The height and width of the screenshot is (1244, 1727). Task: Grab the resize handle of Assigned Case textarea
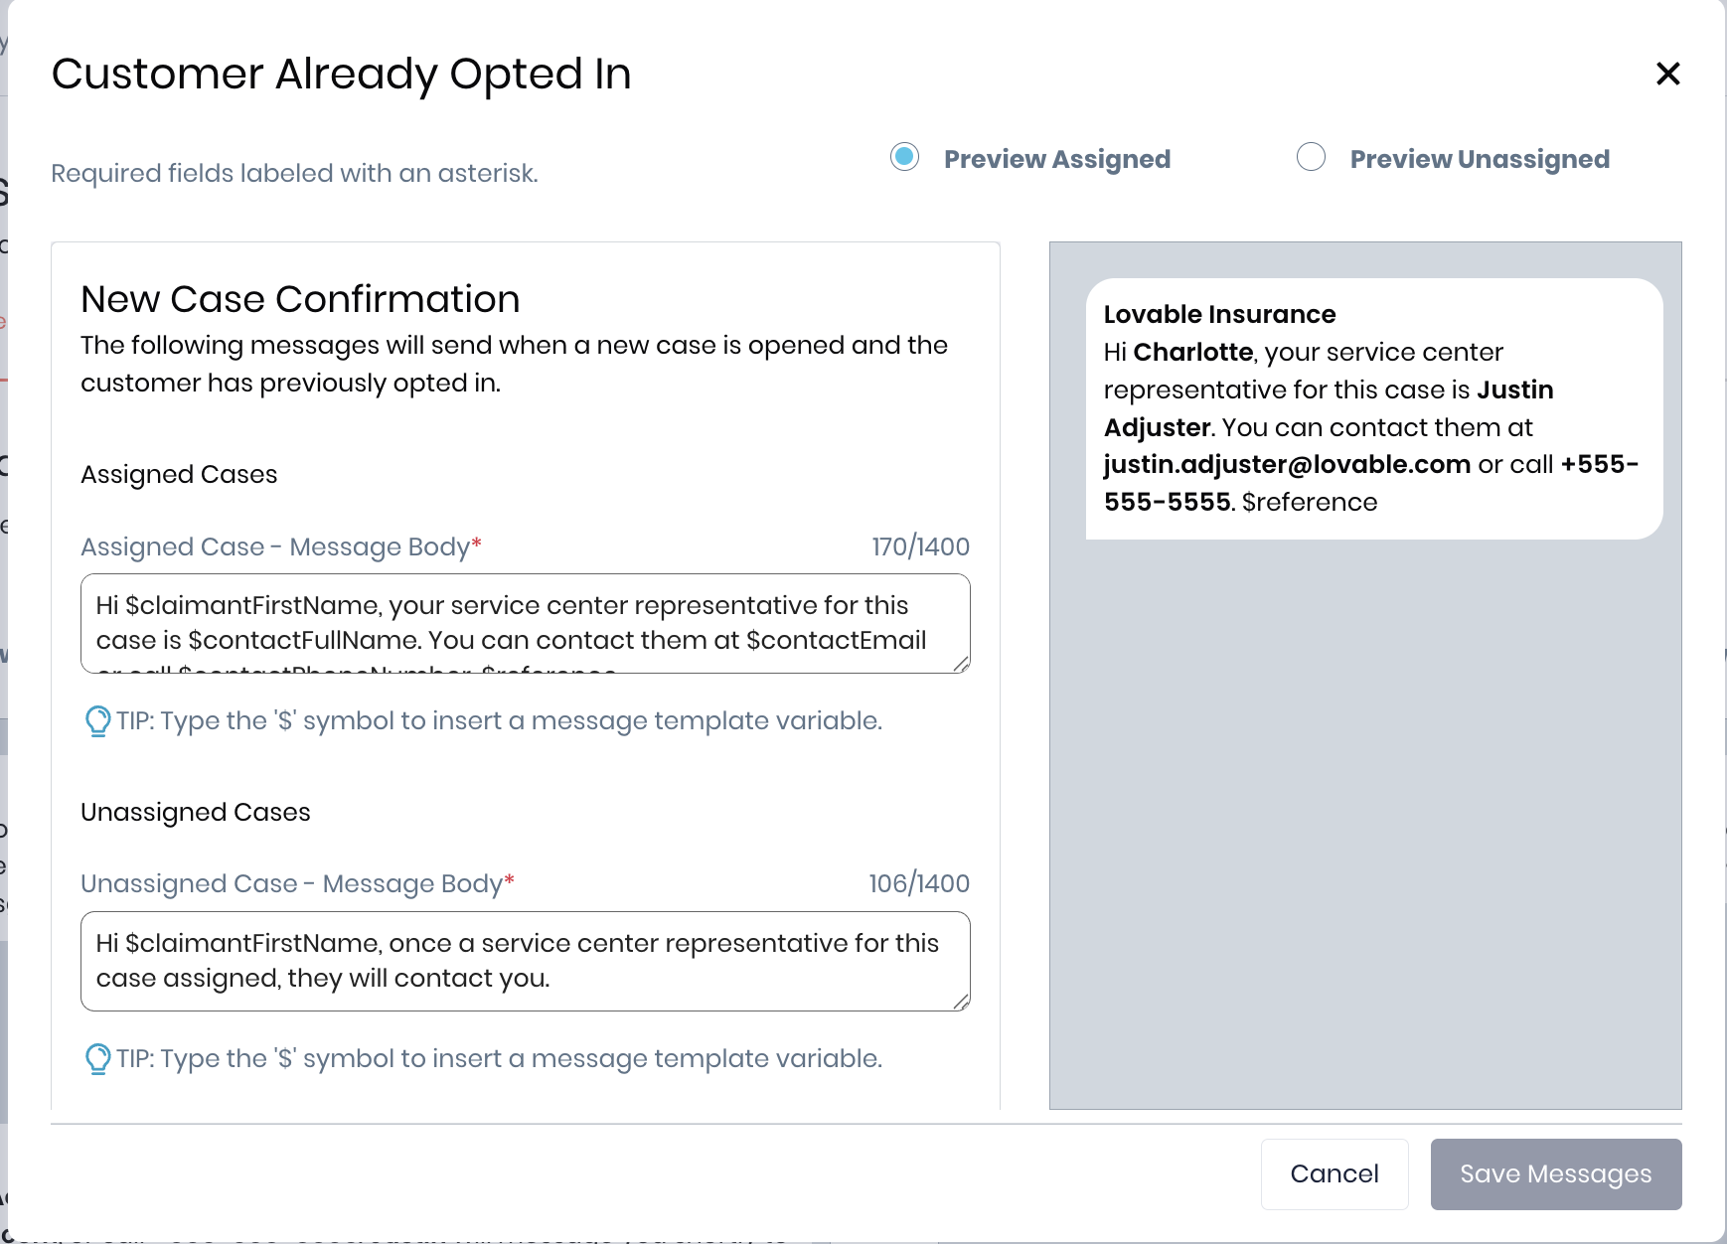[961, 664]
